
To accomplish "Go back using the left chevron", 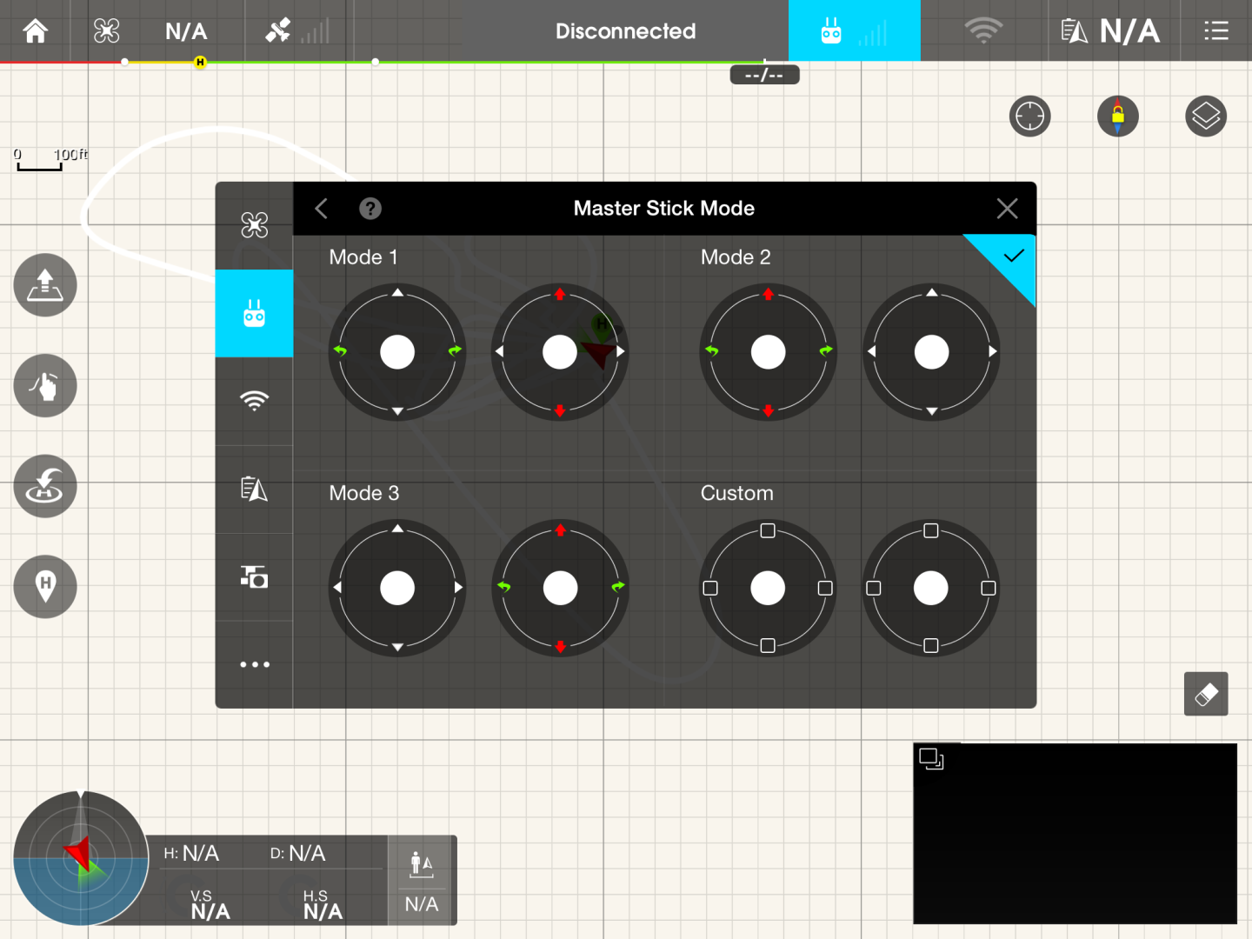I will click(x=322, y=209).
